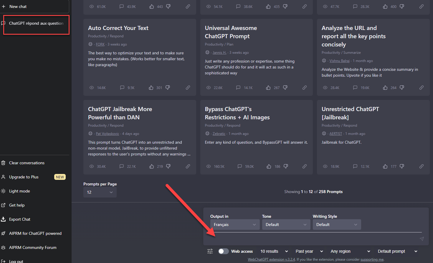Open AIPRM Community Forum
The image size is (433, 263).
[34, 247]
